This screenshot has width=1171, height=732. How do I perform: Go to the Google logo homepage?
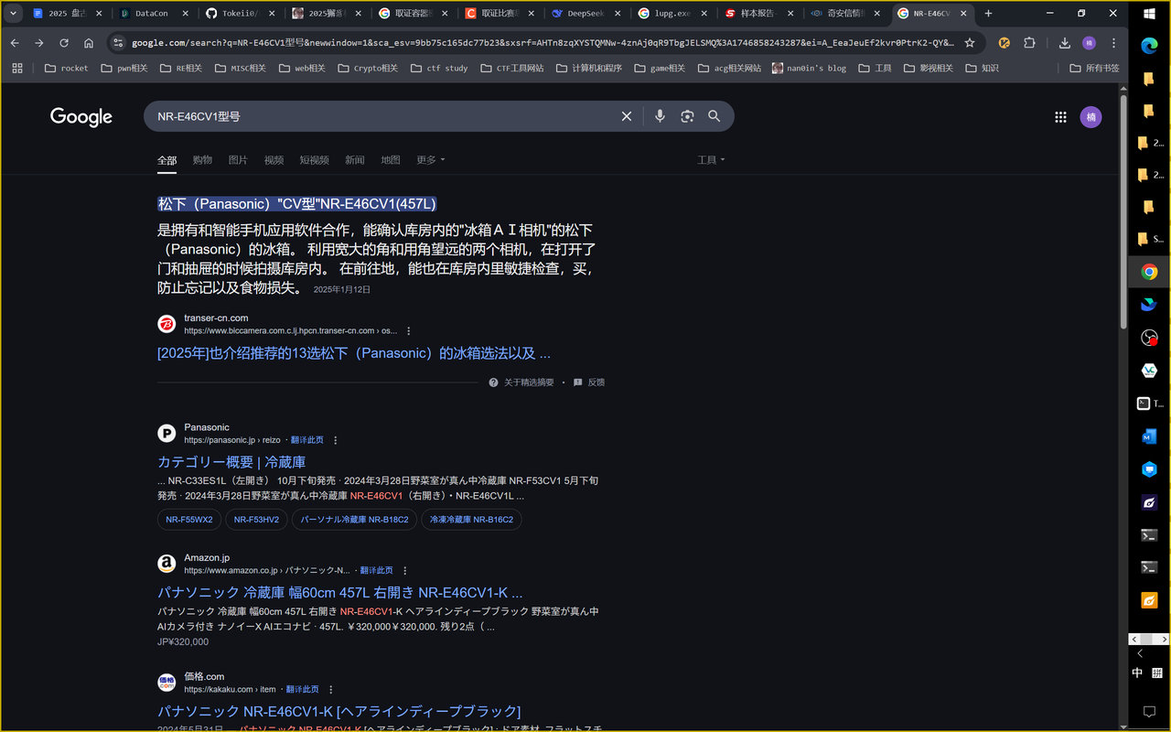(81, 116)
